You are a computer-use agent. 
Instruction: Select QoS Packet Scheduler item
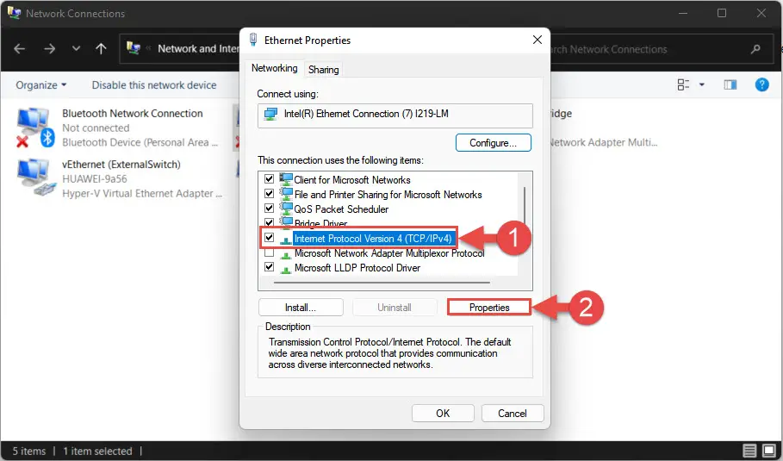341,209
